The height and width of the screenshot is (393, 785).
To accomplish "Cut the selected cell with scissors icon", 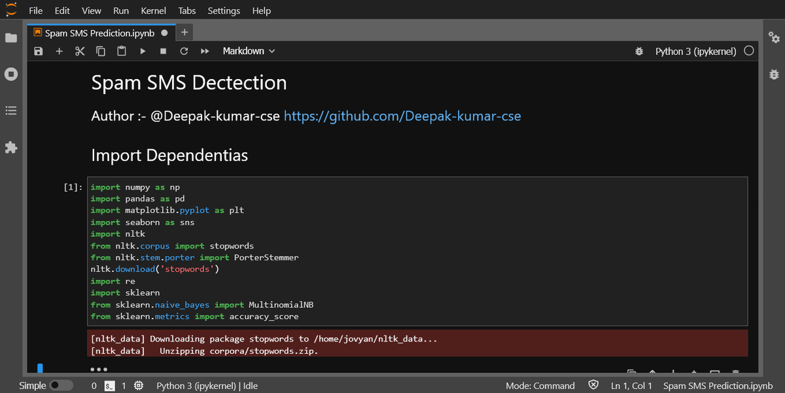I will pyautogui.click(x=80, y=51).
